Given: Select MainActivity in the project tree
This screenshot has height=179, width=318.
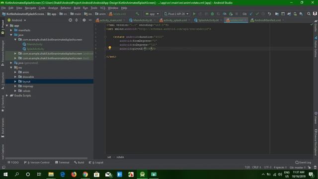Looking at the screenshot, I should (34, 44).
